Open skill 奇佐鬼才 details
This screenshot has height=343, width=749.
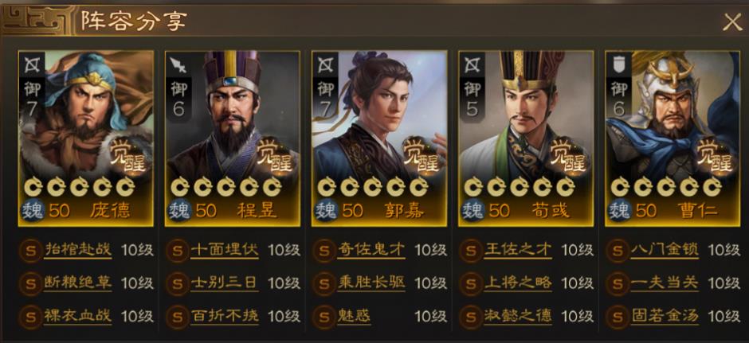pyautogui.click(x=371, y=250)
